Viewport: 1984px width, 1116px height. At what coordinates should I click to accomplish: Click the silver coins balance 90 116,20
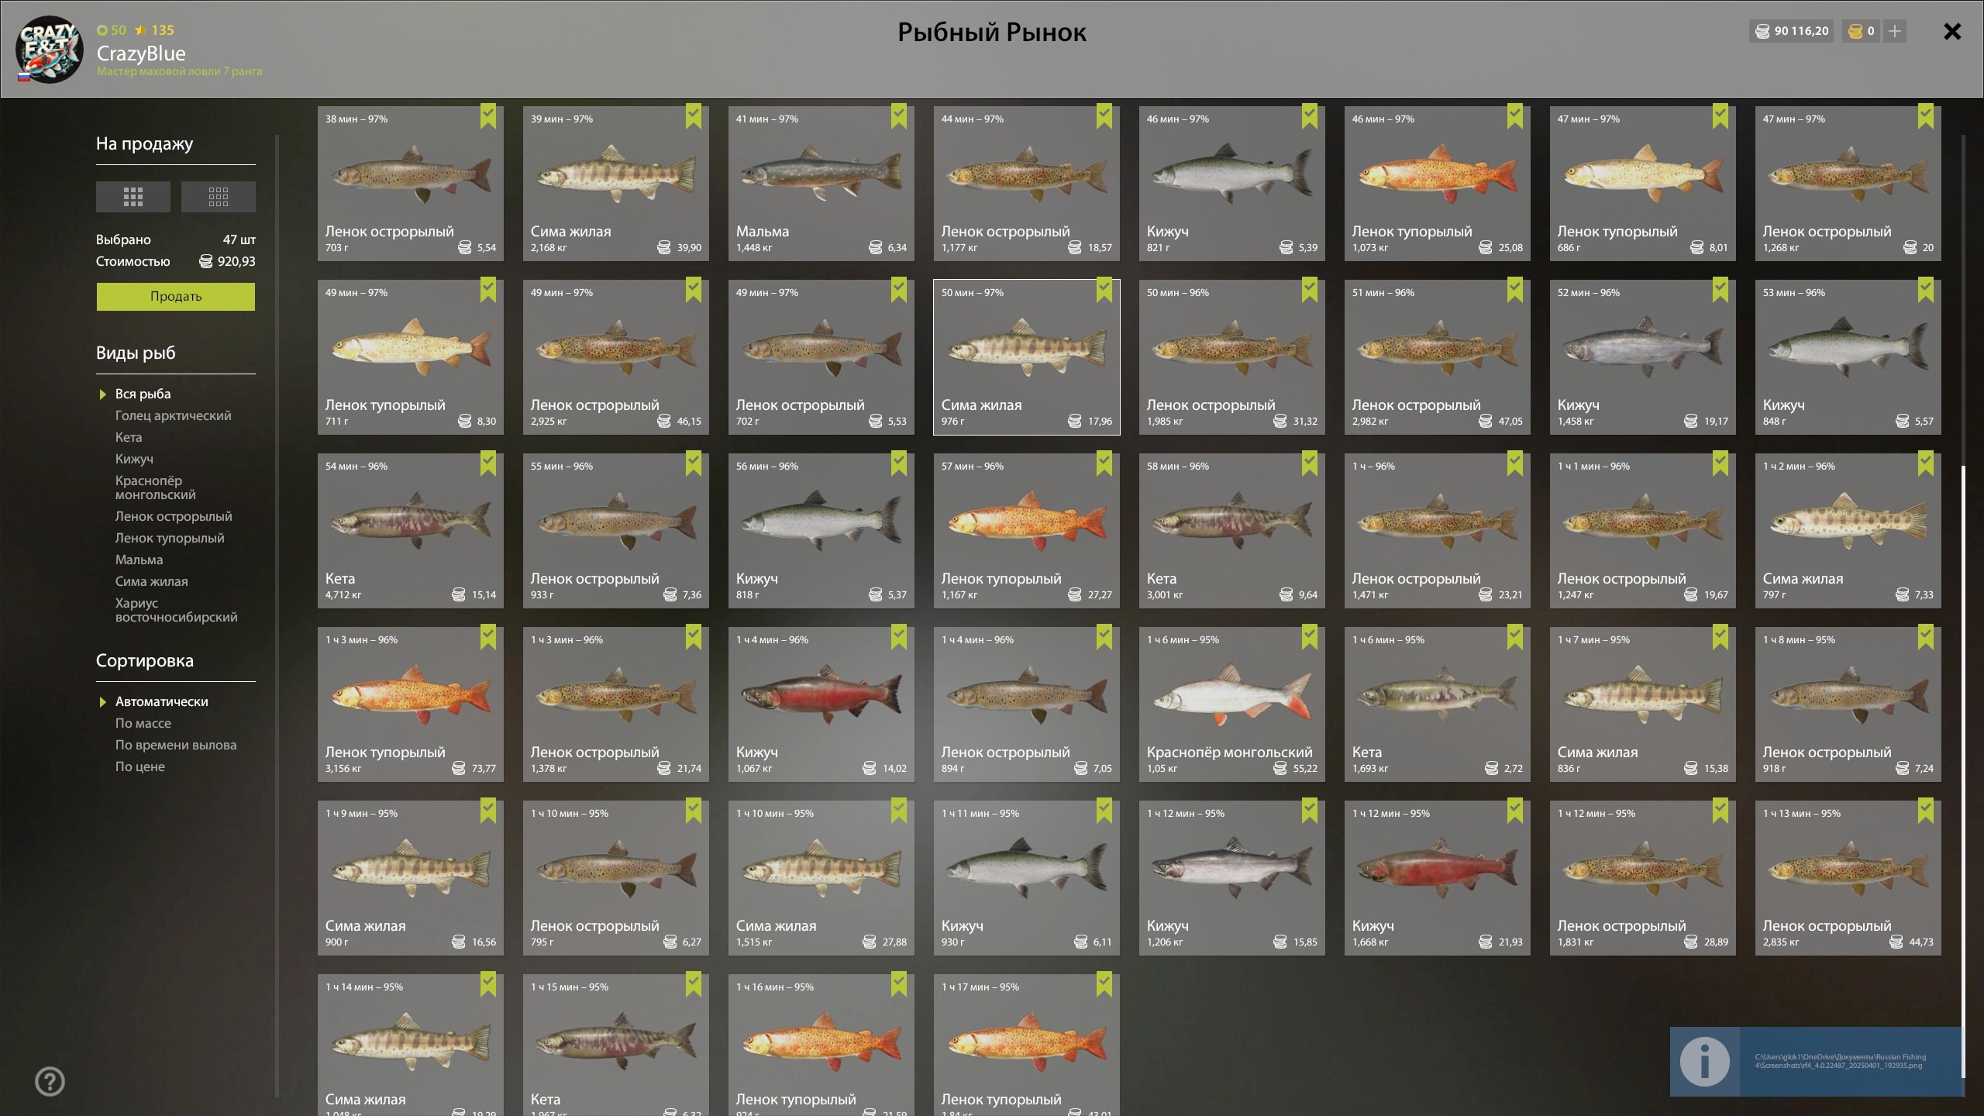point(1791,31)
